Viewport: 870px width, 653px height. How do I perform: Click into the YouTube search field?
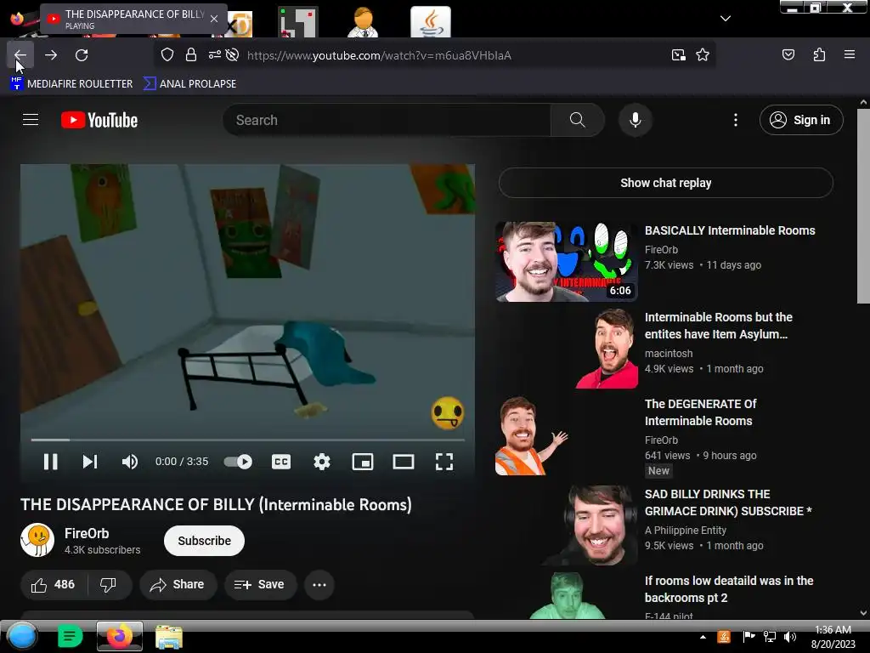(x=387, y=120)
